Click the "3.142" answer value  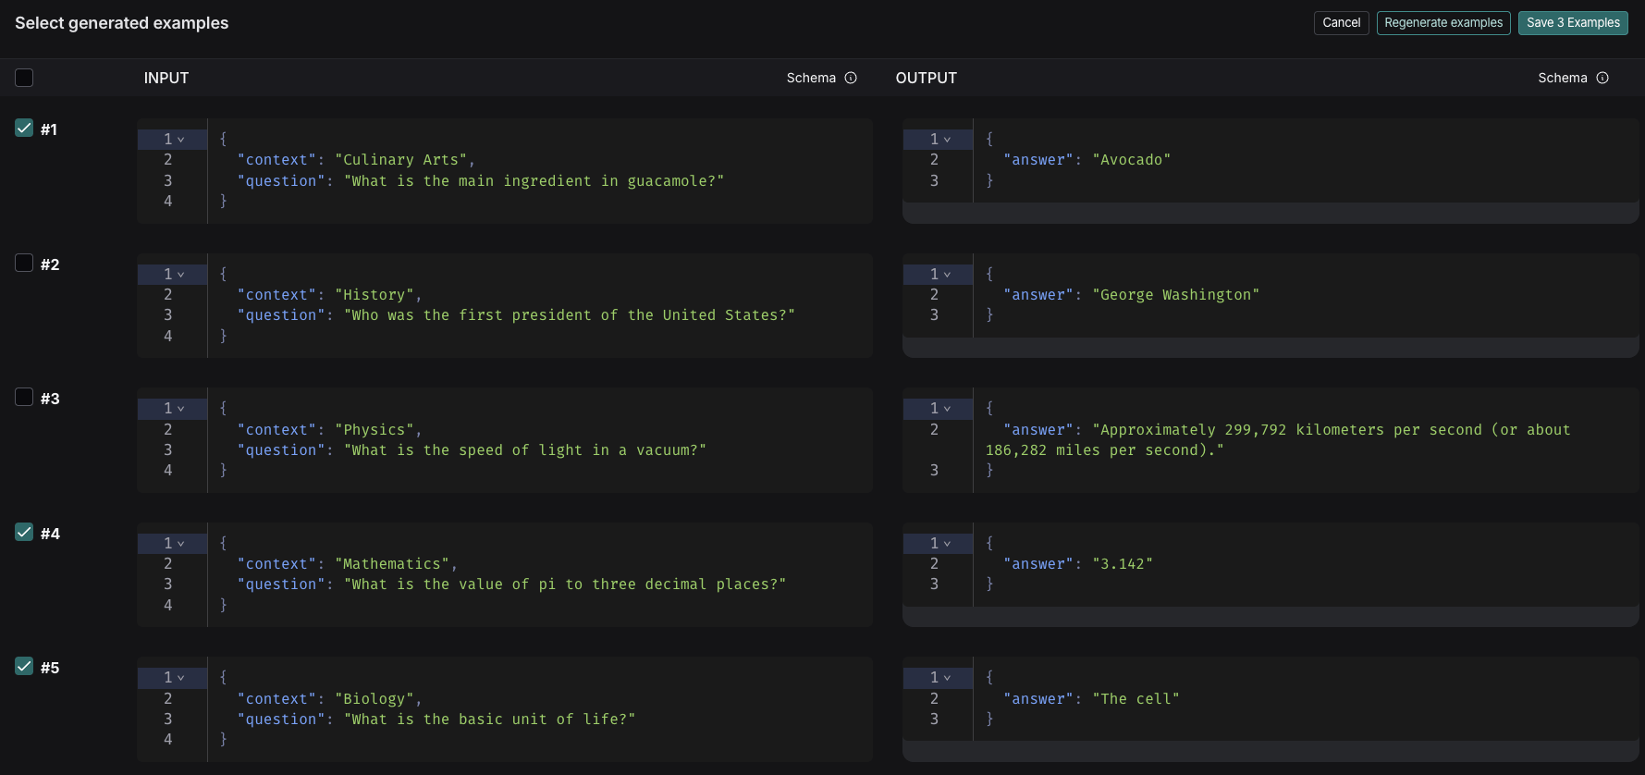[x=1123, y=564]
